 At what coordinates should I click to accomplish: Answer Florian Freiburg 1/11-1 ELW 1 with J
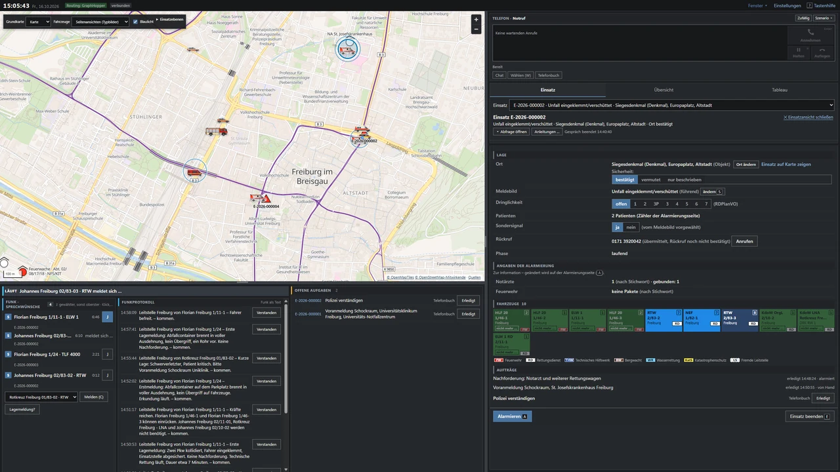108,317
